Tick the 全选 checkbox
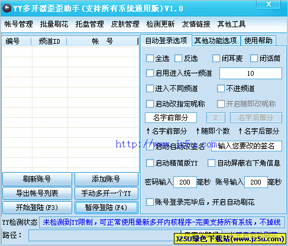Viewport: 288px width, 246px height. point(150,59)
